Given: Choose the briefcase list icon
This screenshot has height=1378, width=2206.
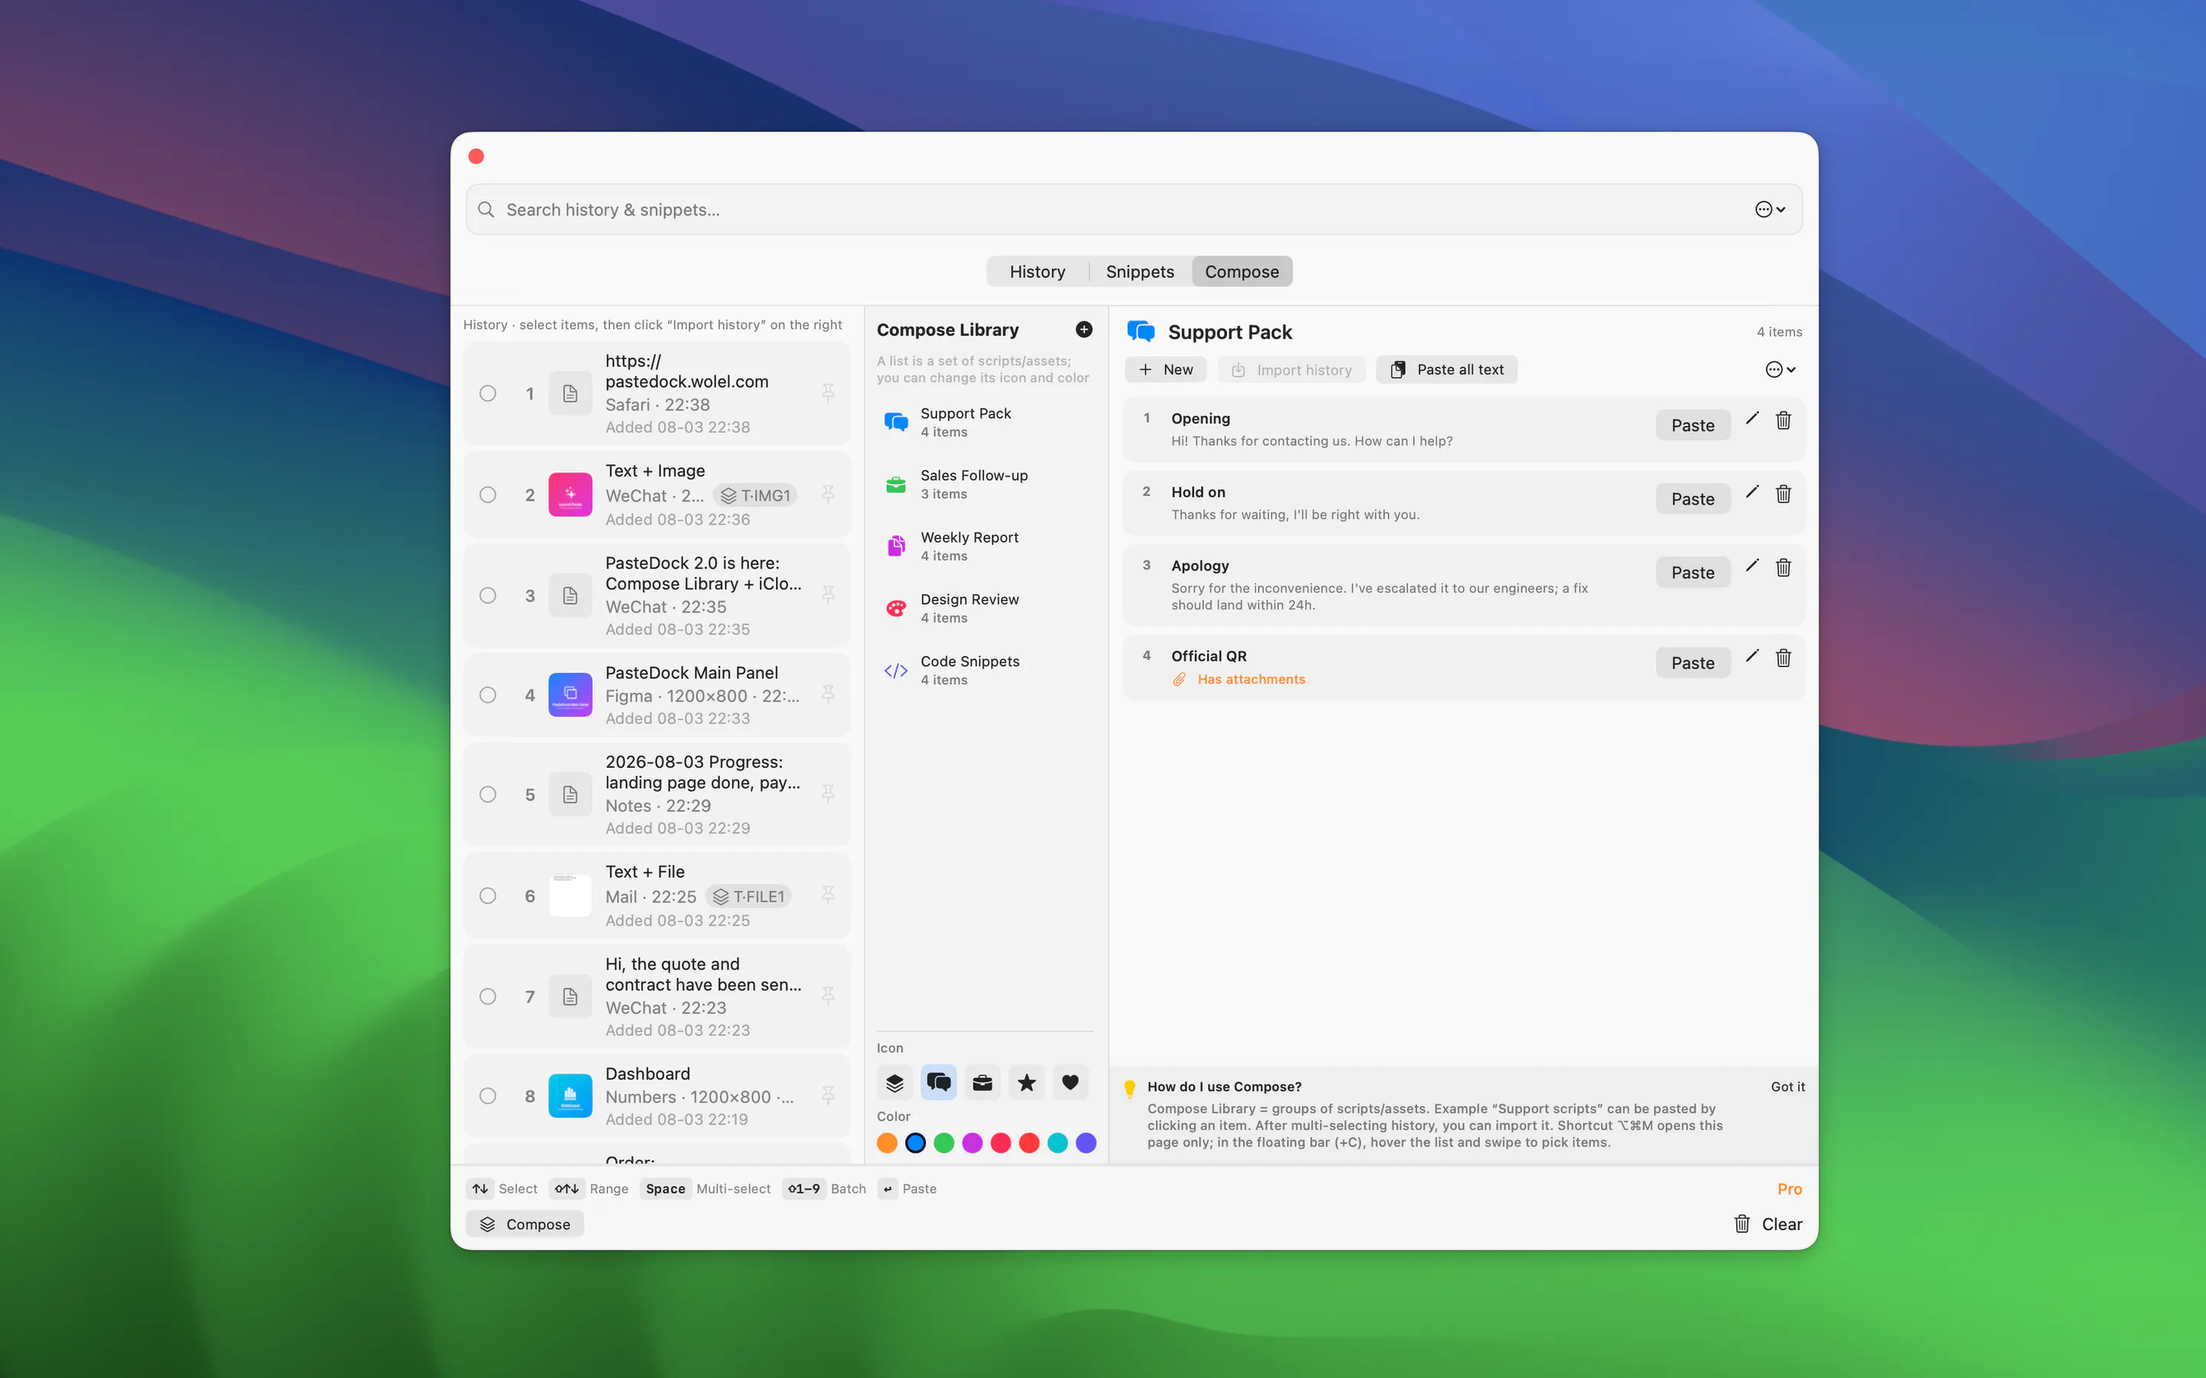Looking at the screenshot, I should 982,1082.
